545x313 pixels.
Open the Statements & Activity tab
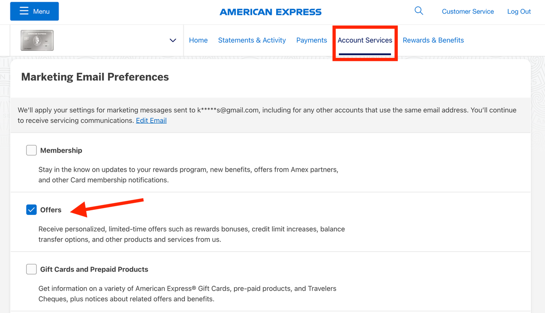(252, 40)
